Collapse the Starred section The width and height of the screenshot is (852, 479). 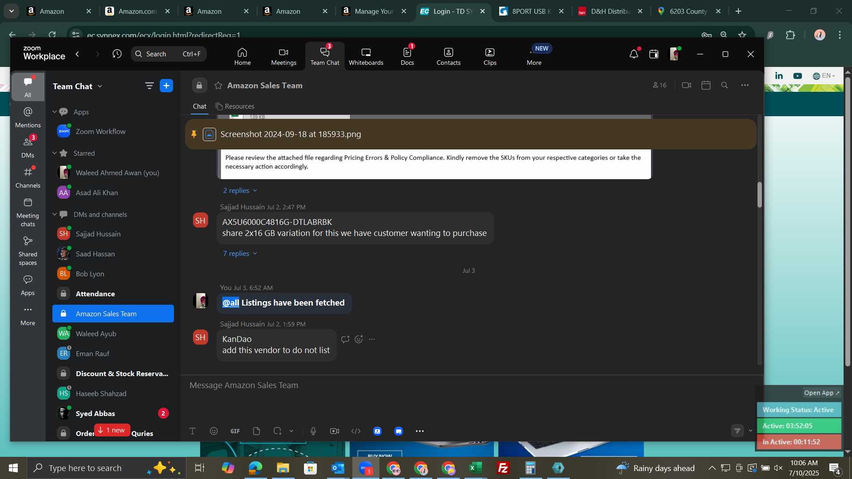point(55,153)
